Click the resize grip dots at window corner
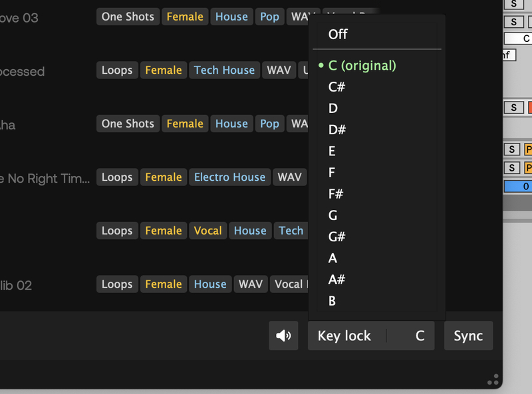The width and height of the screenshot is (532, 394). tap(493, 379)
